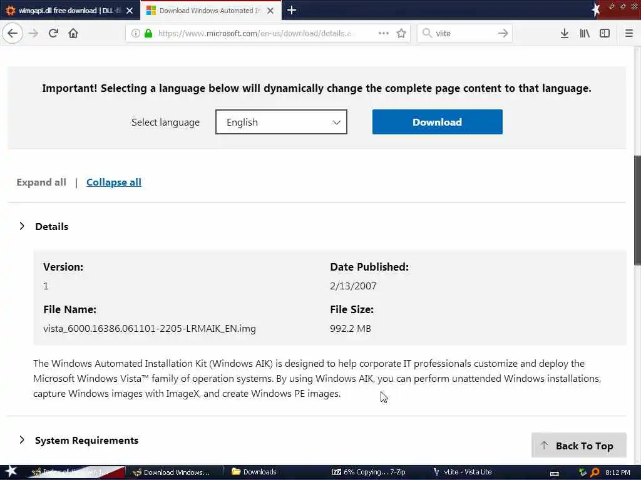Open the Firefox hamburger menu
This screenshot has height=480, width=641.
coord(628,33)
